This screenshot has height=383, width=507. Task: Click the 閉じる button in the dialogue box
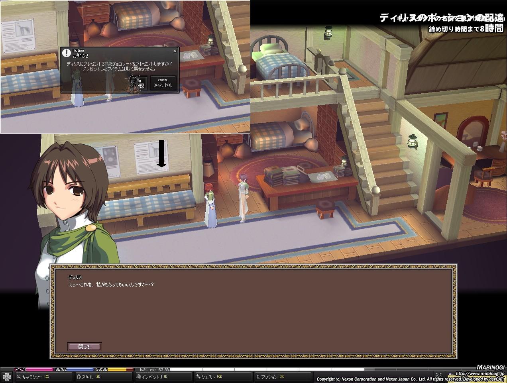tap(84, 347)
